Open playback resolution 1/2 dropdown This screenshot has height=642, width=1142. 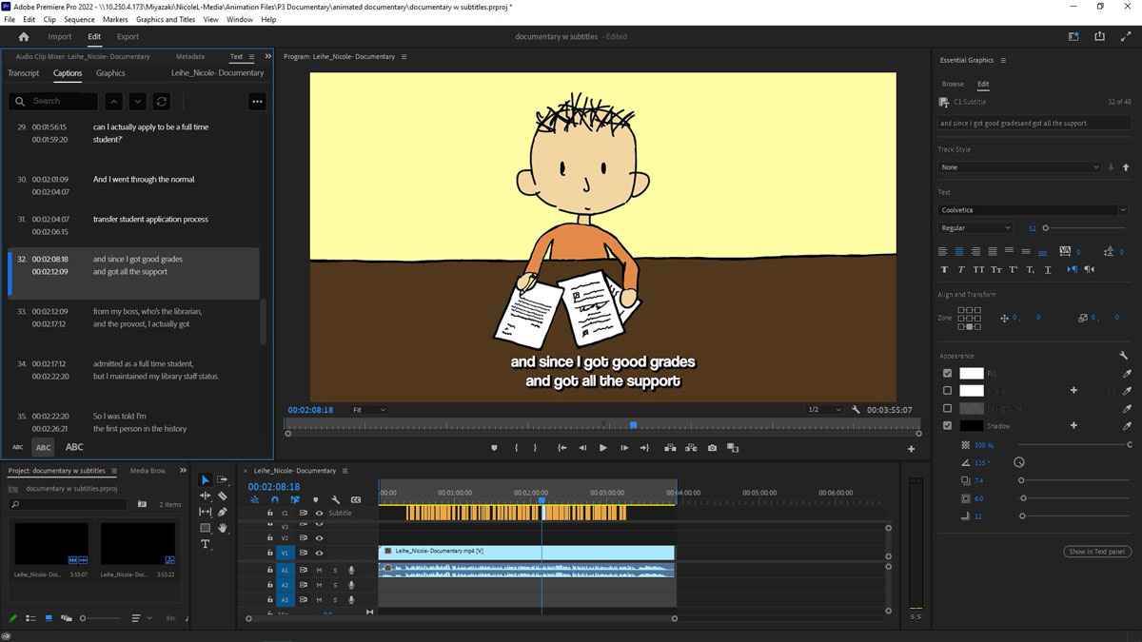824,410
